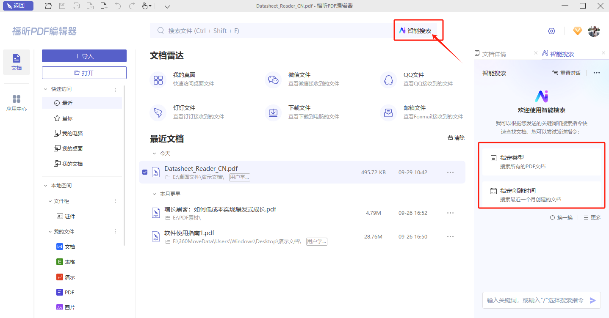Click the 导入 import button
609x318 pixels.
click(x=84, y=56)
